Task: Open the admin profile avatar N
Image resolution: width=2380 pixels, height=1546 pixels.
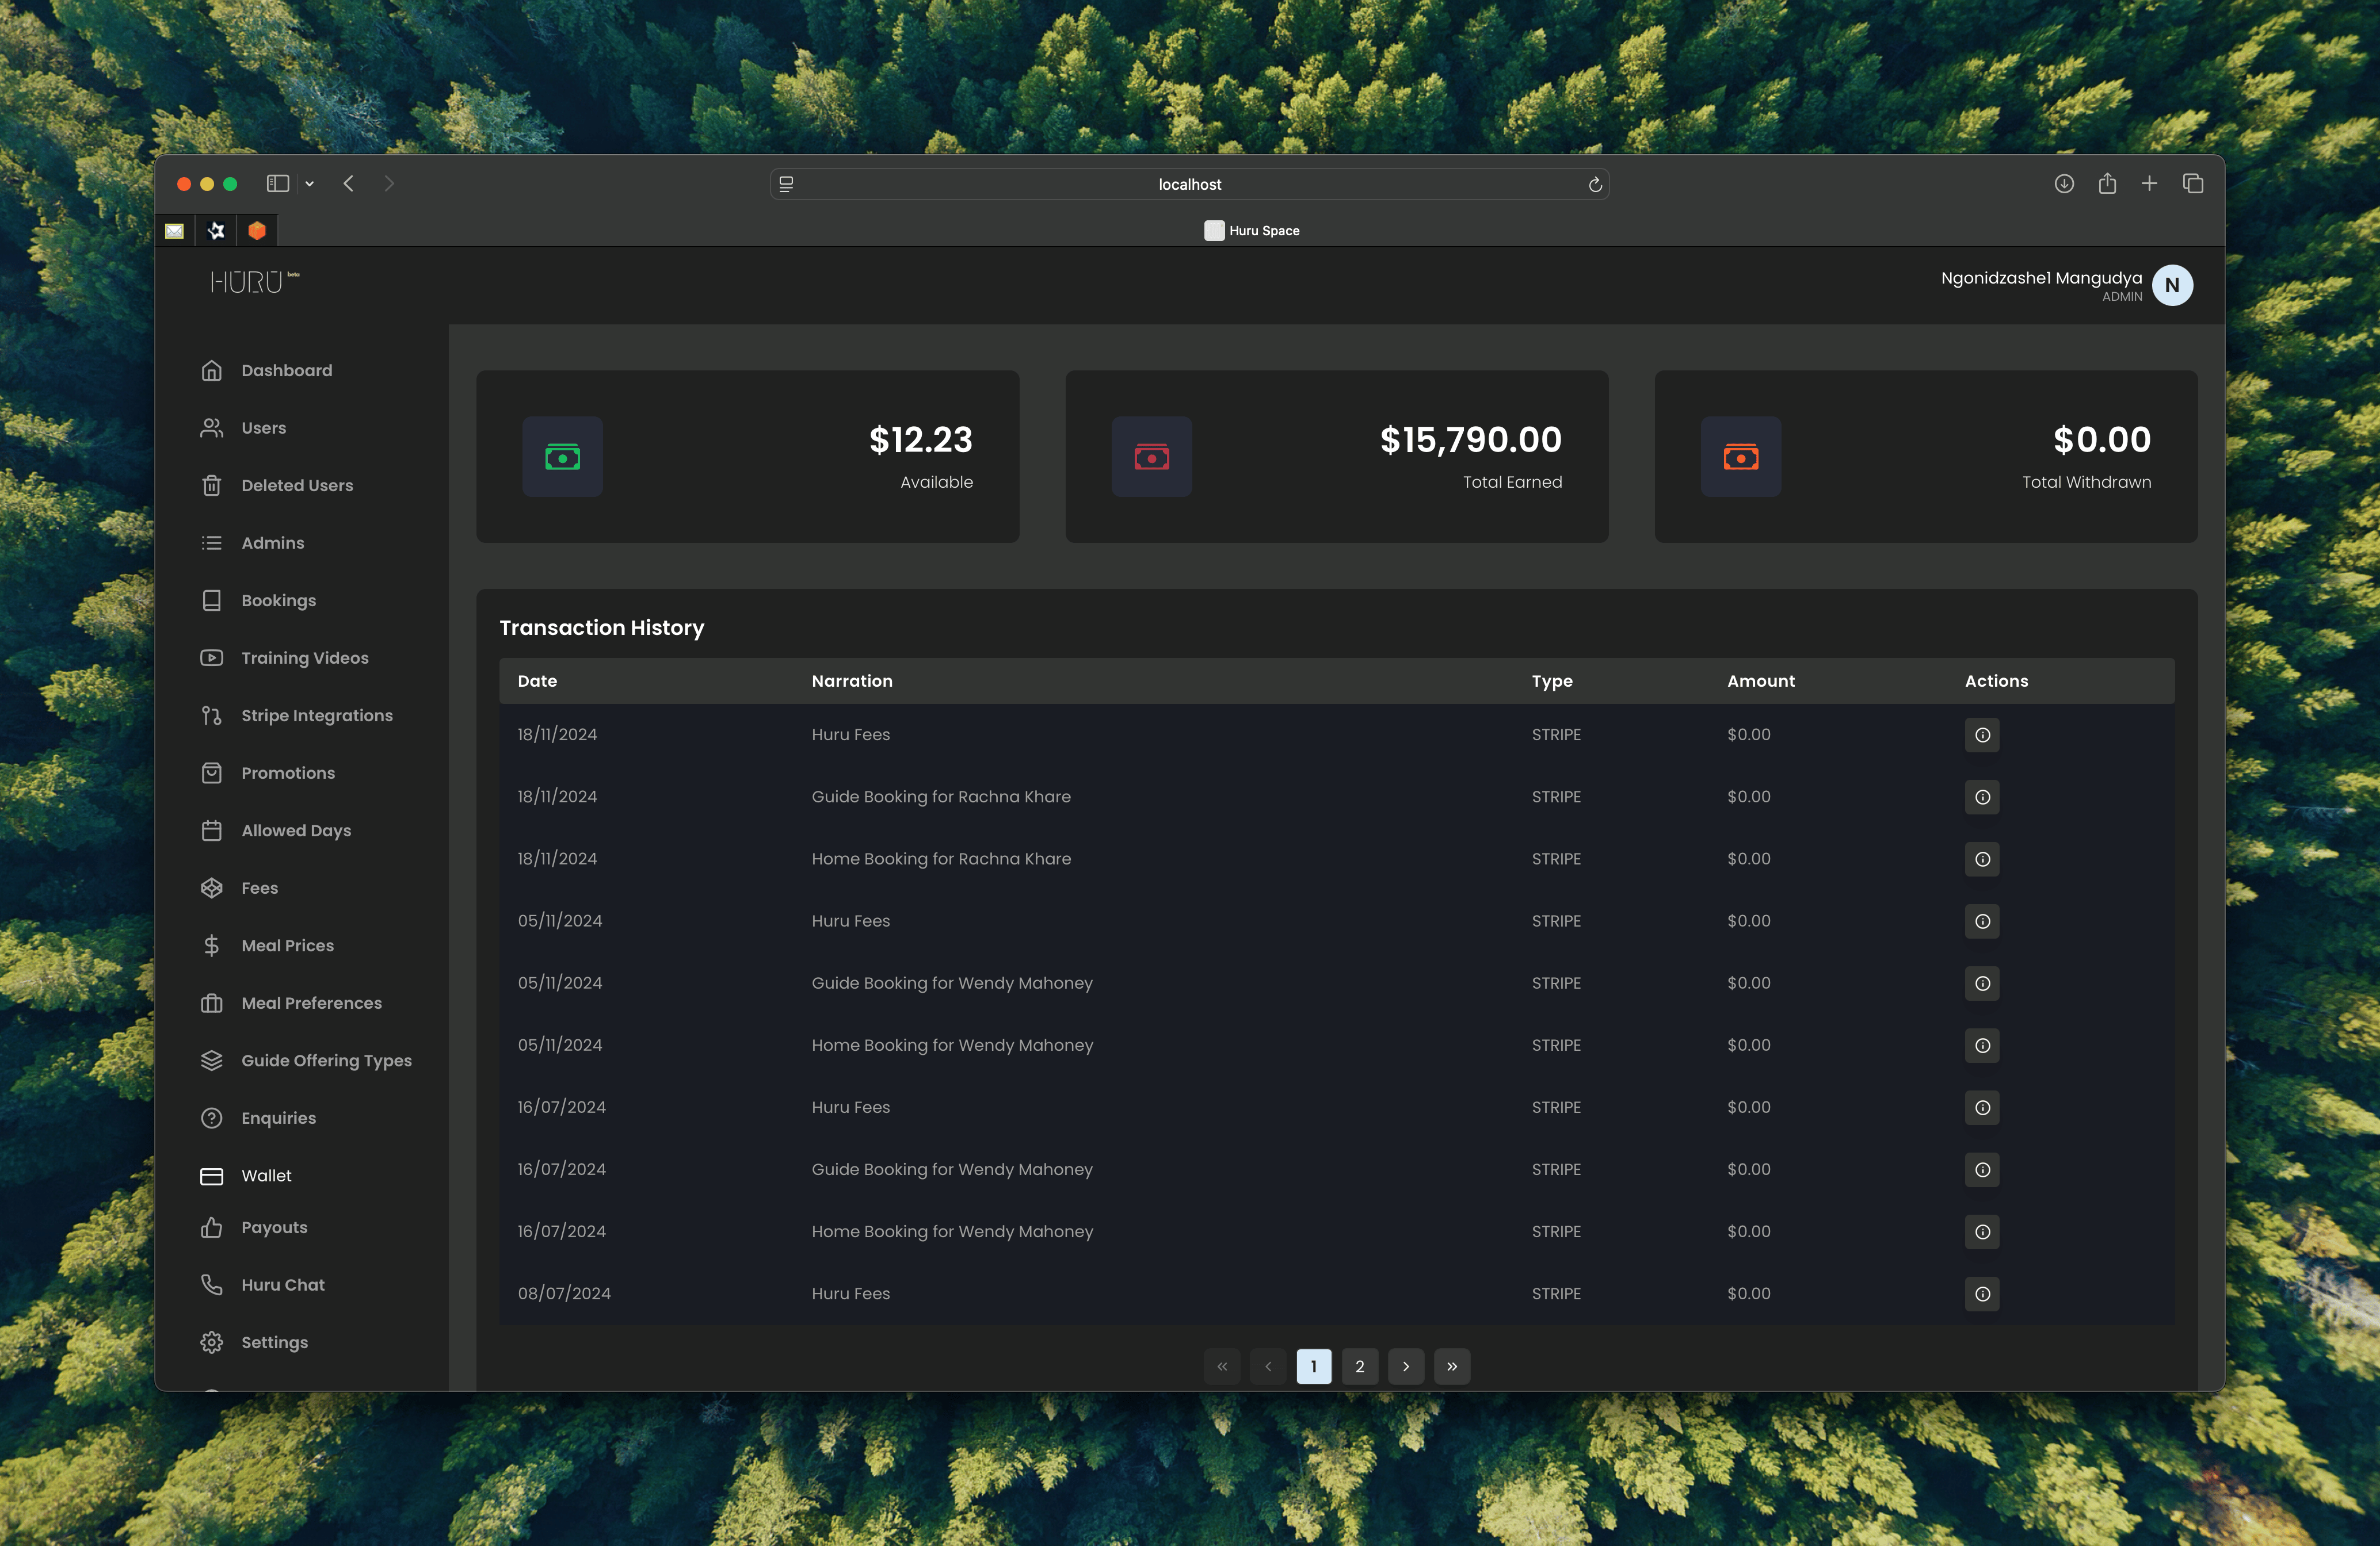Action: (x=2172, y=285)
